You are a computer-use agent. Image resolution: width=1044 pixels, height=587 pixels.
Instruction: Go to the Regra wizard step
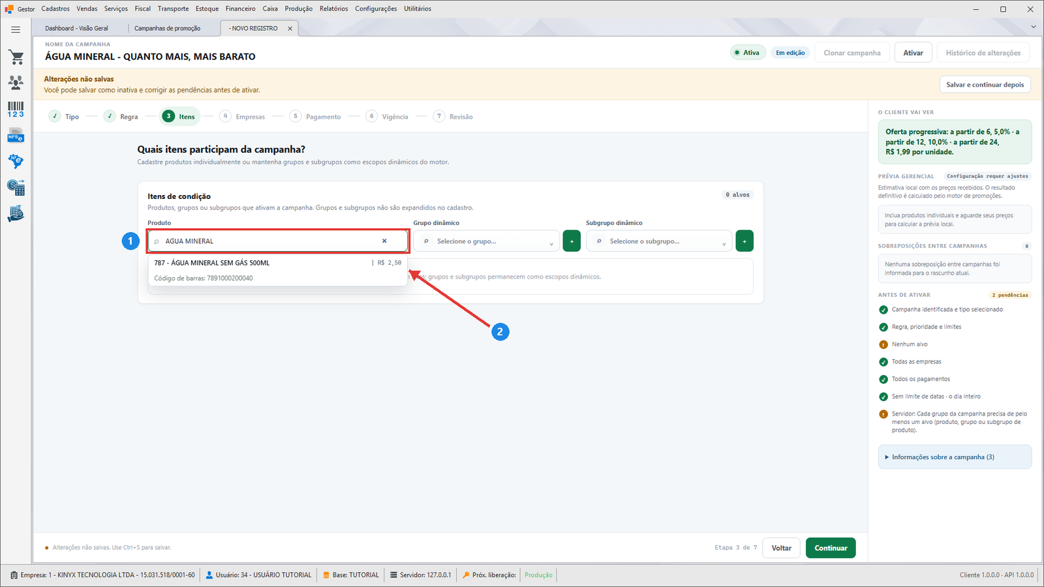tap(121, 116)
